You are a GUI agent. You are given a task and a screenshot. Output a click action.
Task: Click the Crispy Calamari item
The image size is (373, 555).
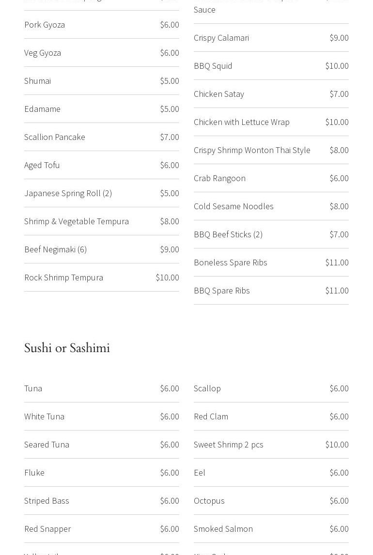pyautogui.click(x=221, y=38)
